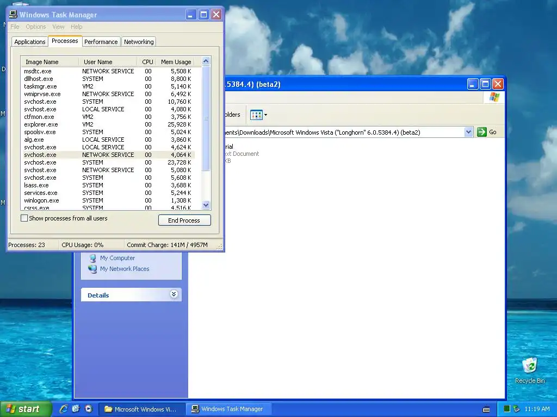Open the View menu in Task Manager
The image size is (557, 417).
point(58,27)
